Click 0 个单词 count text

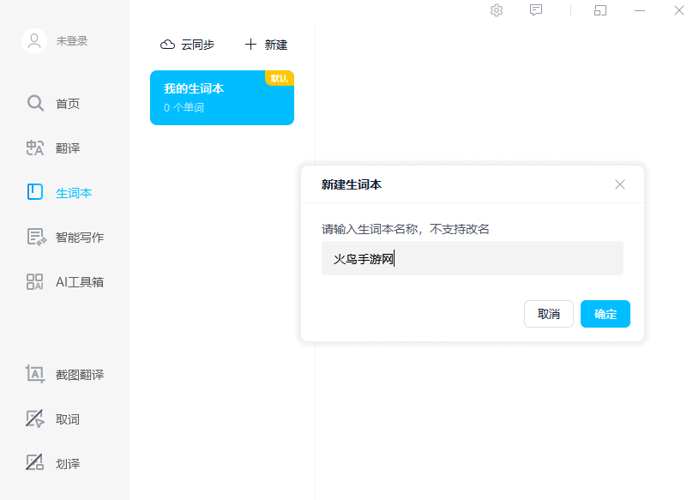pos(184,107)
